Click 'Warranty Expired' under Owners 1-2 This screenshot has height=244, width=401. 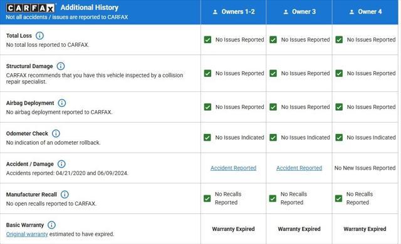(233, 229)
